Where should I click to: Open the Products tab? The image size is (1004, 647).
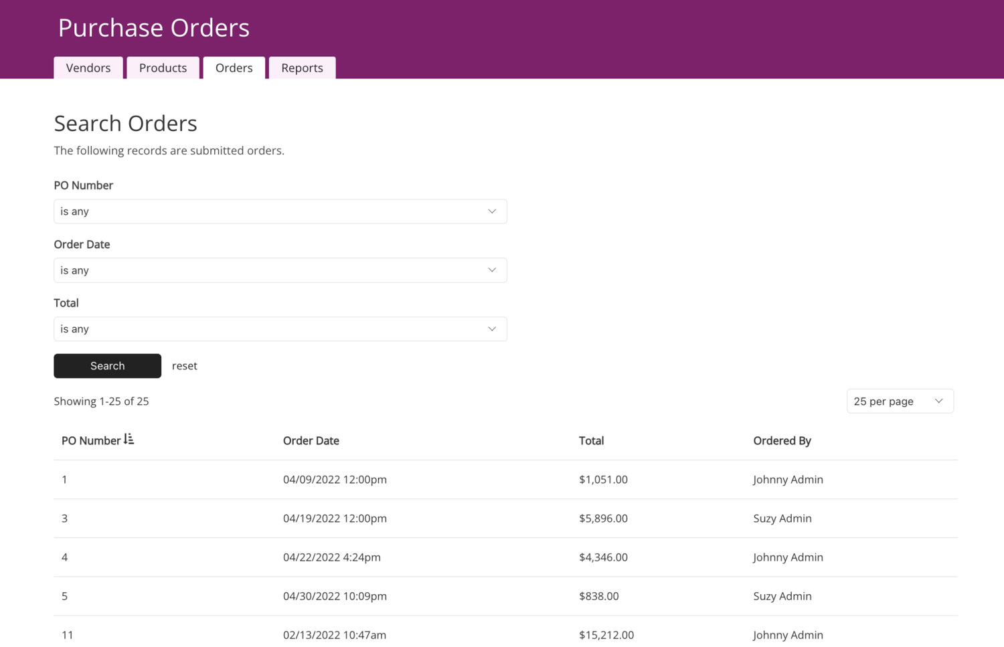(163, 68)
